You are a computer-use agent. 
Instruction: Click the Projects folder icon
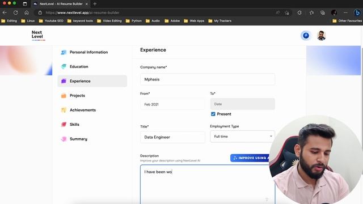(x=64, y=96)
